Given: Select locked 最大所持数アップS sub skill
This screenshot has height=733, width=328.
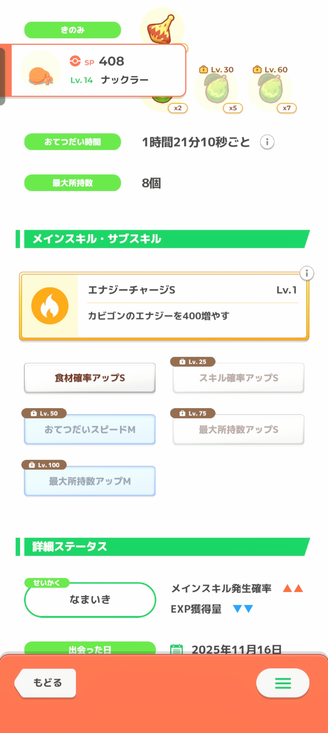Looking at the screenshot, I should point(238,429).
